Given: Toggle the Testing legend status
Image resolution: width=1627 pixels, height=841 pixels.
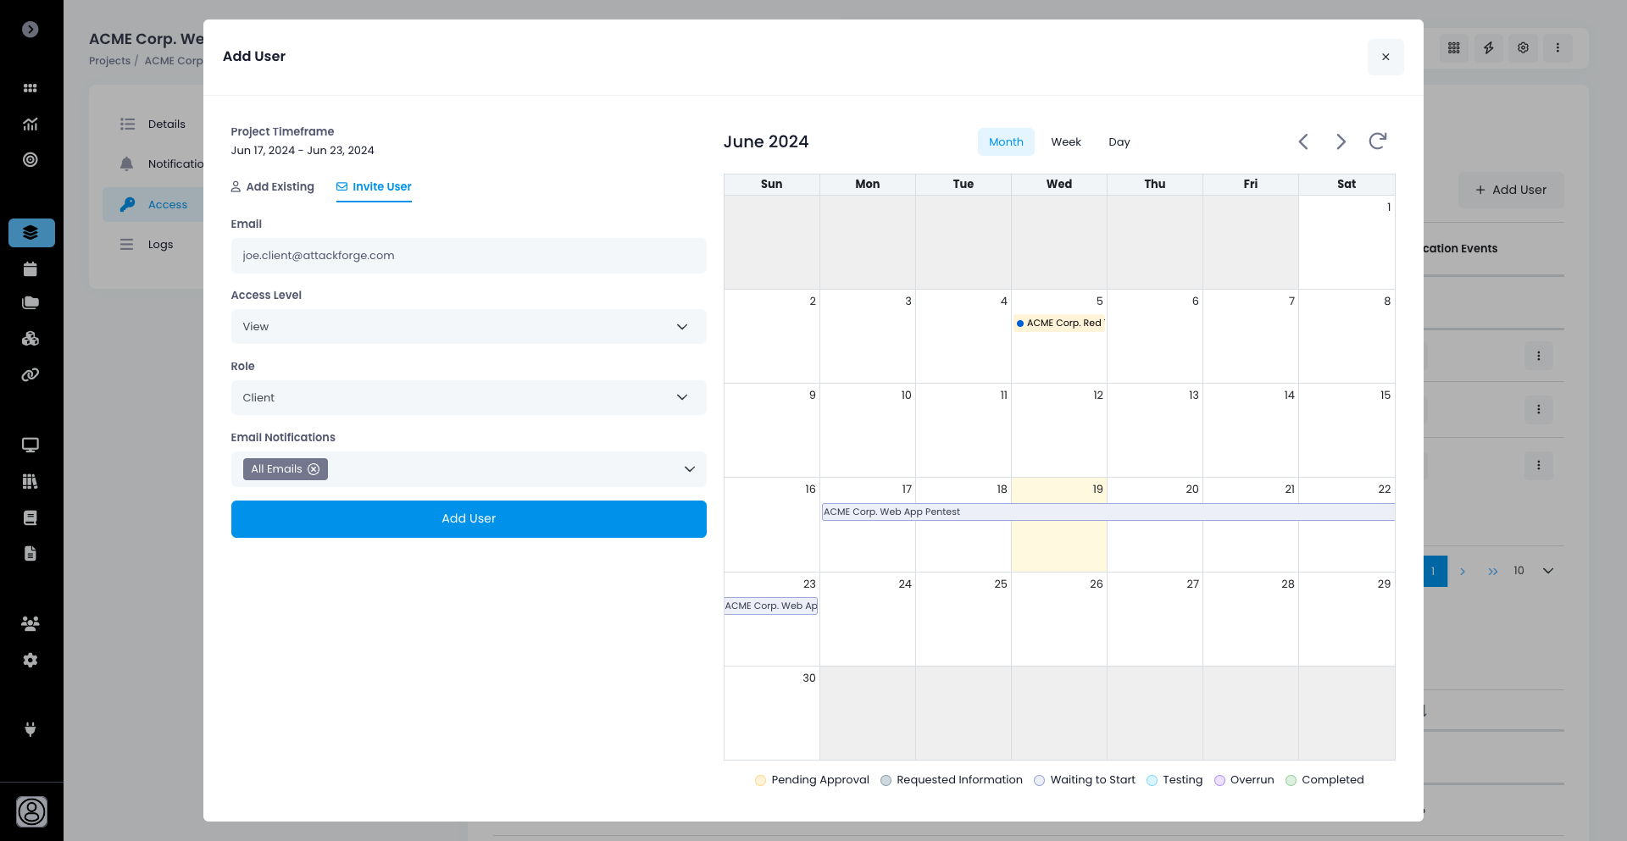Looking at the screenshot, I should 1174,780.
